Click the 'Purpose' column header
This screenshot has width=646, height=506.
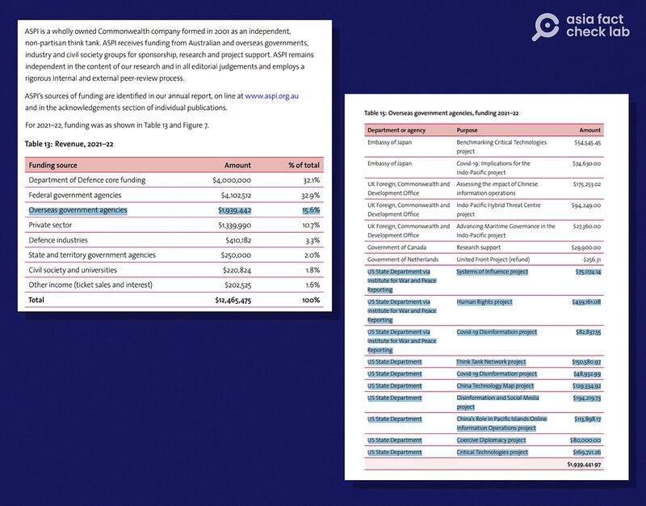pyautogui.click(x=468, y=130)
